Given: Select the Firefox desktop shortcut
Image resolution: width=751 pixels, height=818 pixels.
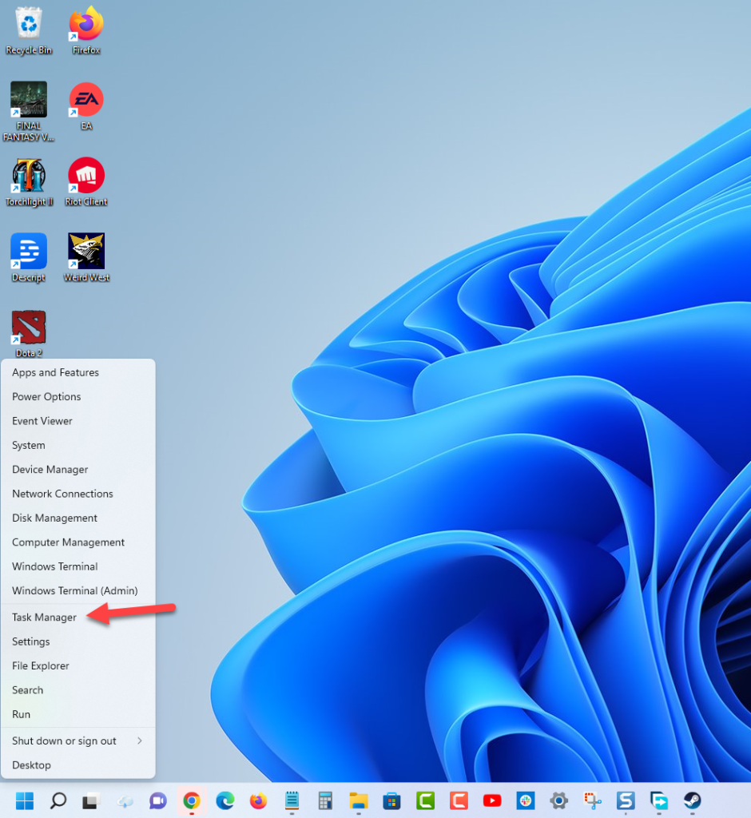Looking at the screenshot, I should [x=86, y=30].
